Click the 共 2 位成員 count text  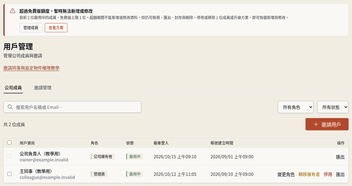point(14,125)
